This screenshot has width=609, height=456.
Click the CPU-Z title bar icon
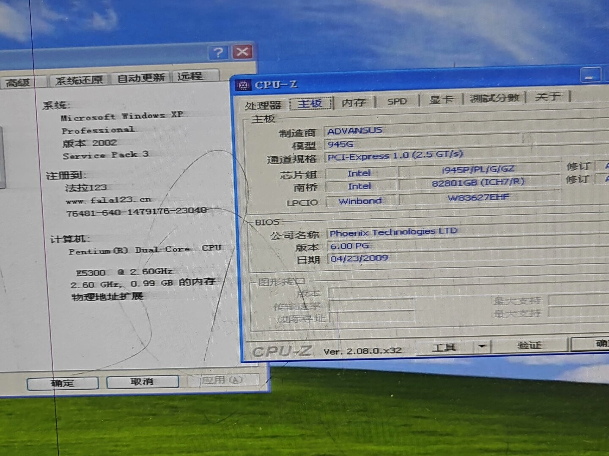[x=243, y=85]
